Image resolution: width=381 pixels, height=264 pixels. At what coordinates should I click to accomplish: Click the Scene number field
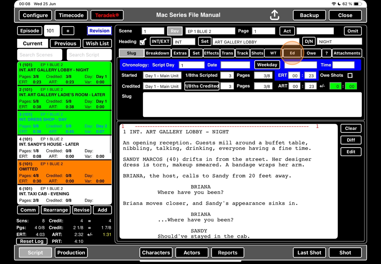click(x=153, y=31)
